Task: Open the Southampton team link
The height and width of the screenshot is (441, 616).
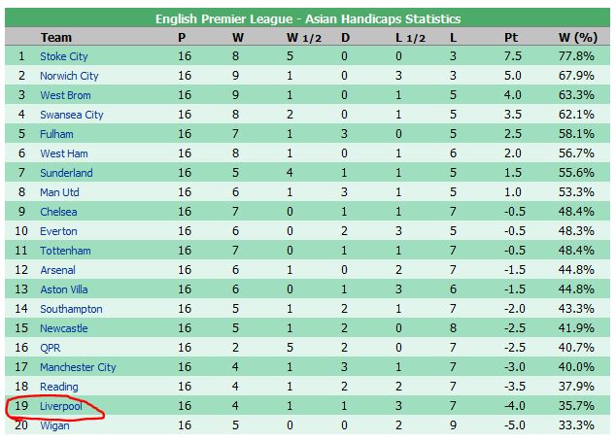Action: pos(71,309)
